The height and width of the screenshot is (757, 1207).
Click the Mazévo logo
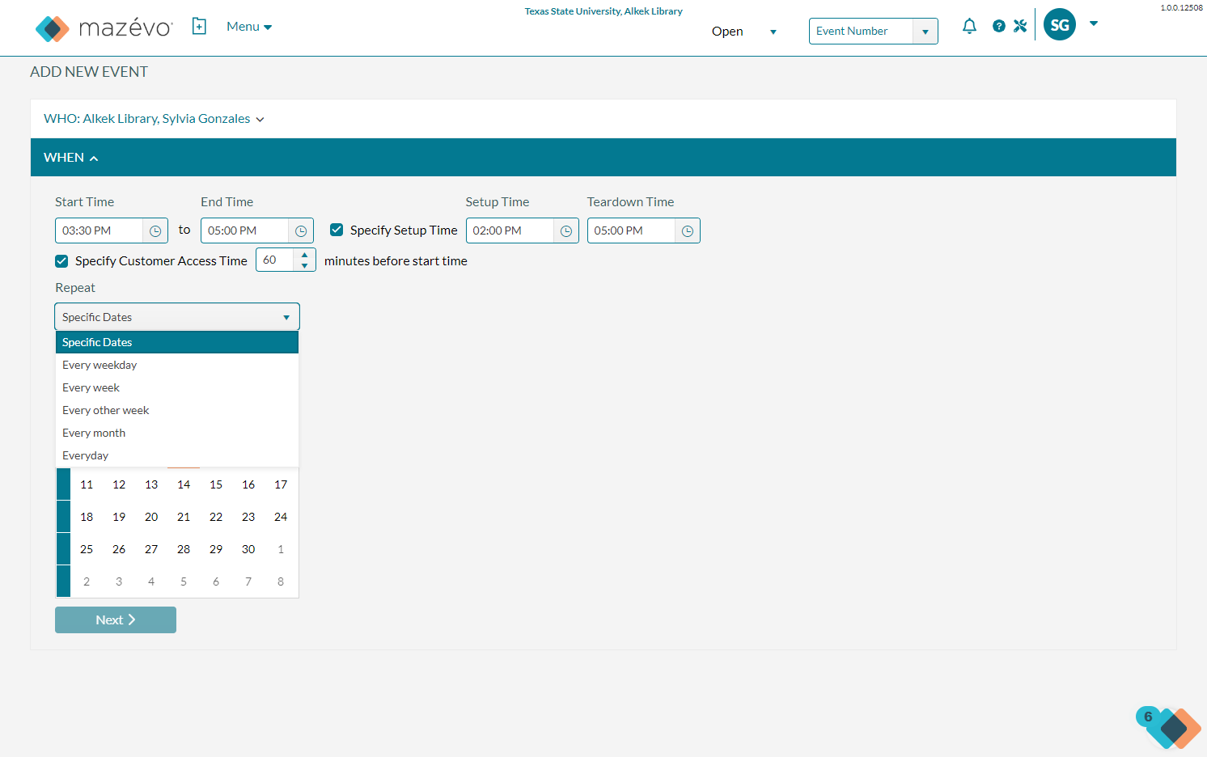(x=104, y=28)
